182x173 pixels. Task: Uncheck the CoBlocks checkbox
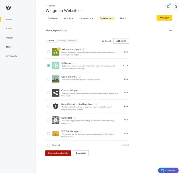click(x=49, y=65)
